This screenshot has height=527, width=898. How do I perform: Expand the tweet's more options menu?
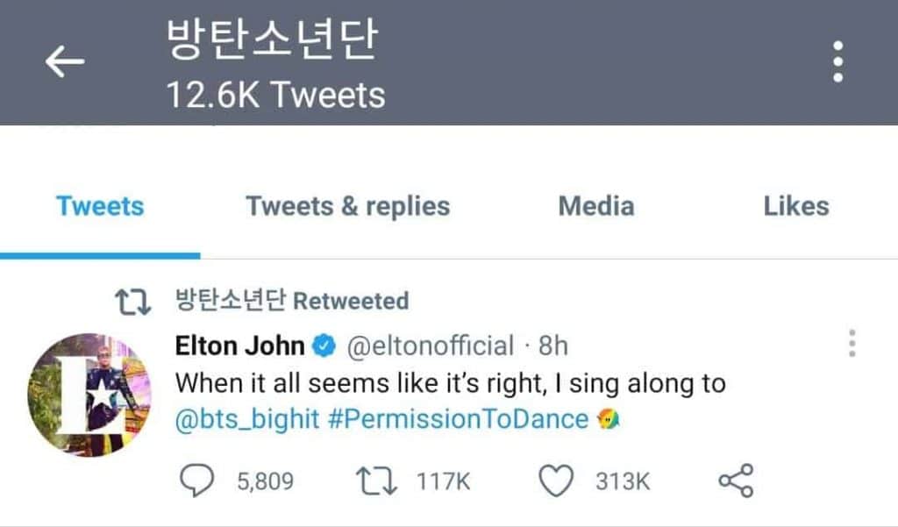pos(852,344)
